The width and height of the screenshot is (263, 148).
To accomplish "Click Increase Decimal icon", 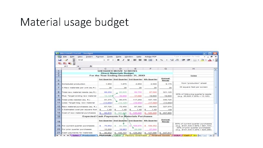I will [x=172, y=60].
